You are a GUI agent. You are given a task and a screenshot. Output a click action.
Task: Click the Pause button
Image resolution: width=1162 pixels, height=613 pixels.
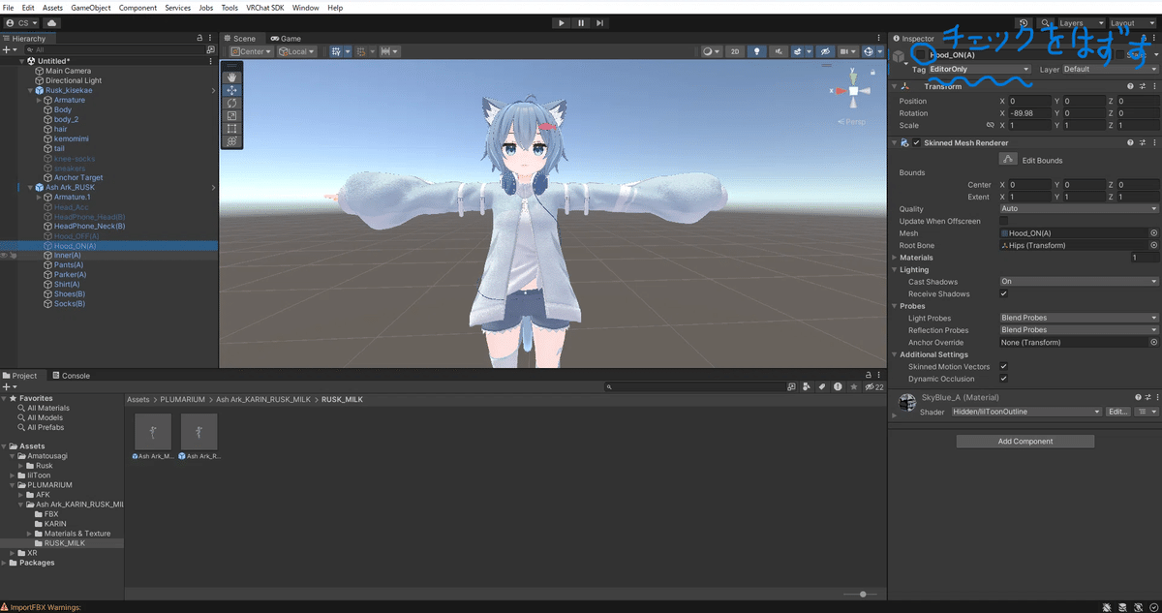point(581,22)
